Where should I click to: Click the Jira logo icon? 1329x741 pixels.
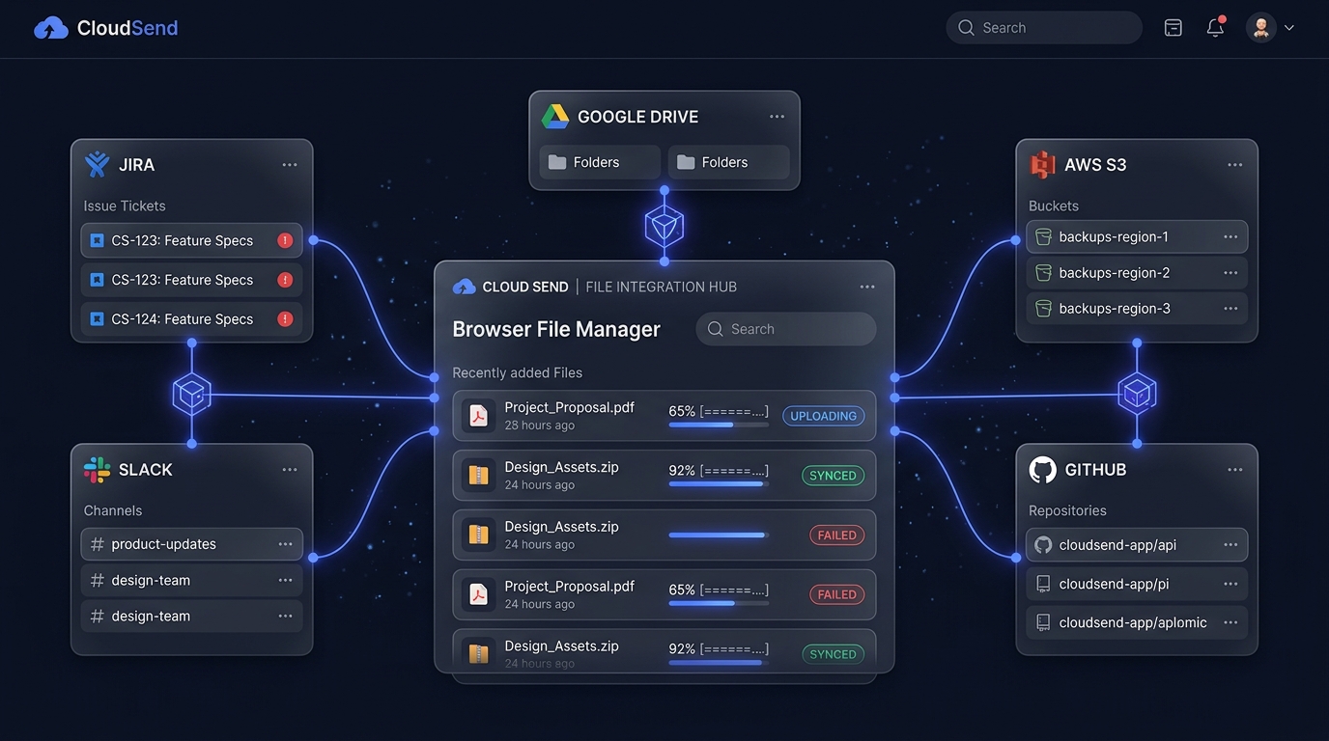pyautogui.click(x=97, y=164)
